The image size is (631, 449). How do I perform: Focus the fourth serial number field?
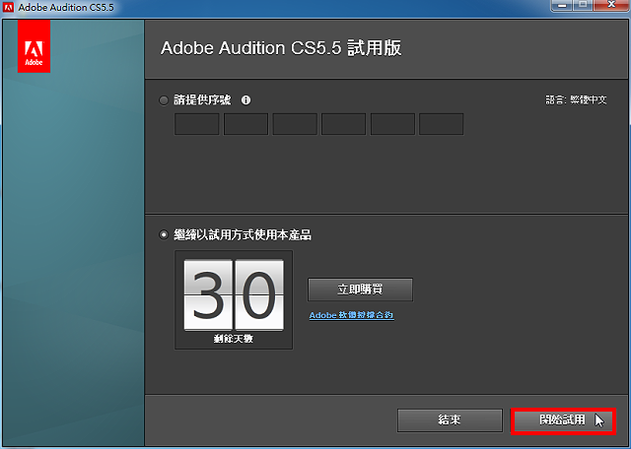(x=344, y=124)
